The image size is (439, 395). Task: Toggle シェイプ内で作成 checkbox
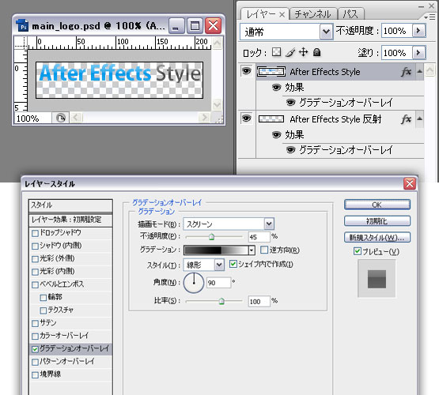tap(233, 264)
